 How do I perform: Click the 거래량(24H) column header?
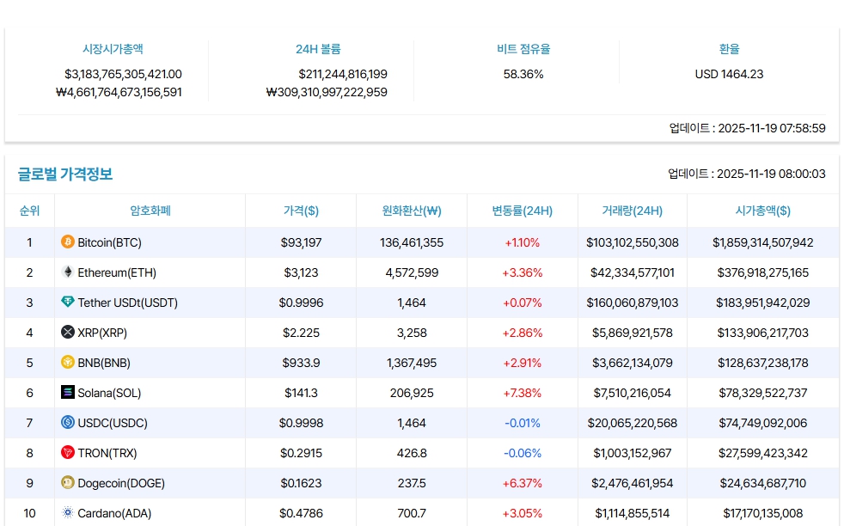[x=632, y=211]
